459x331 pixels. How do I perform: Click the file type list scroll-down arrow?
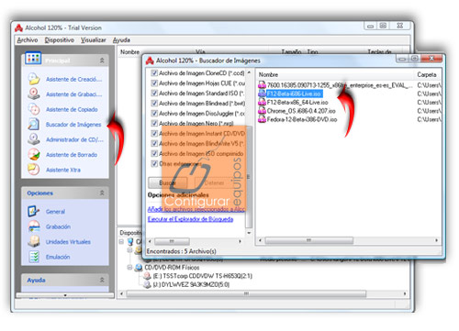(x=249, y=233)
